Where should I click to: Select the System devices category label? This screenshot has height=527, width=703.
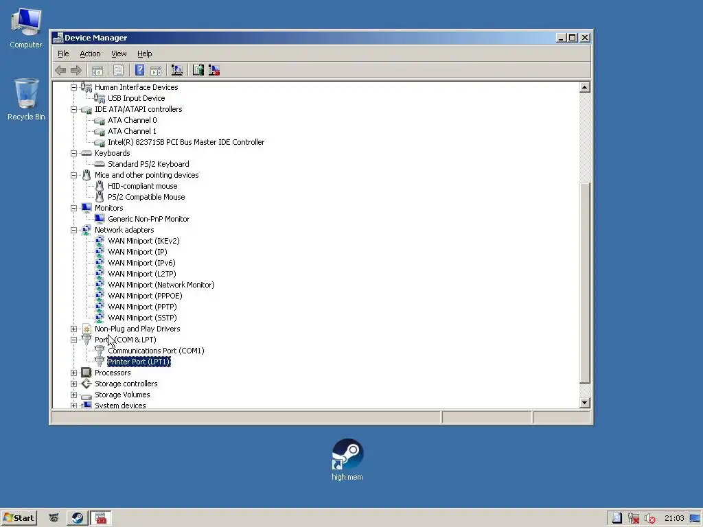pos(120,405)
